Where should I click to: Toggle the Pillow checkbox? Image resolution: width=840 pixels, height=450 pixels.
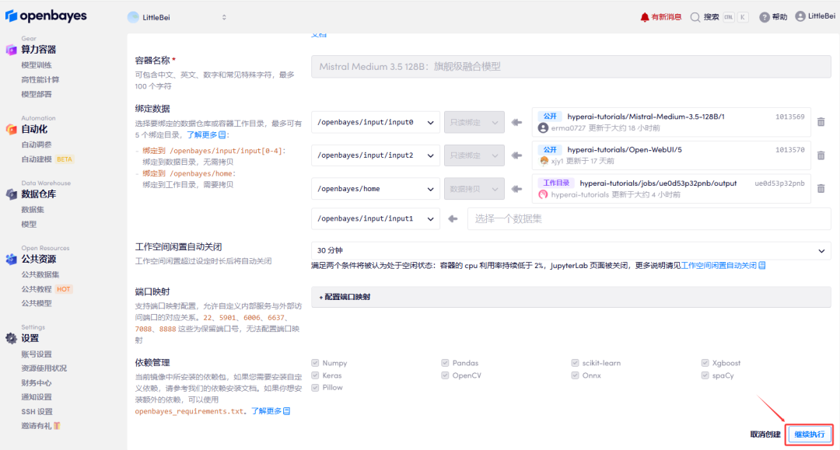[315, 387]
